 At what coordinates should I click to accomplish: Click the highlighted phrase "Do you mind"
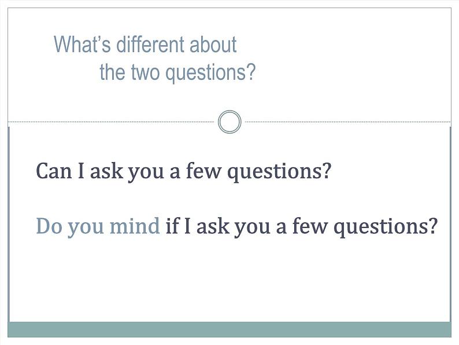tap(98, 226)
